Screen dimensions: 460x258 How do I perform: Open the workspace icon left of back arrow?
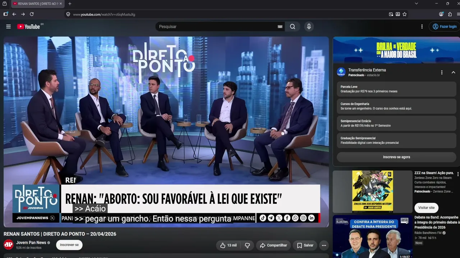6,14
